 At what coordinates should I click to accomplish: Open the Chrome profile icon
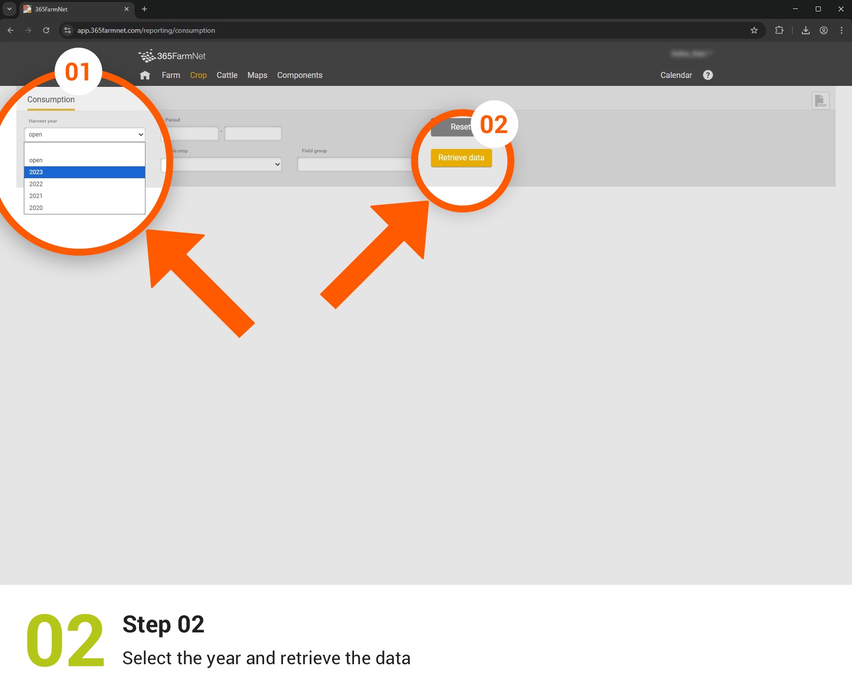[x=824, y=30]
